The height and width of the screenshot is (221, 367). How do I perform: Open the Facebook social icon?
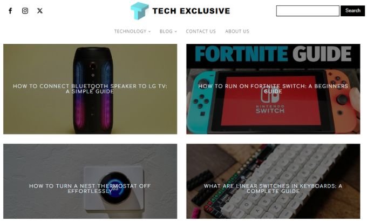(x=10, y=11)
